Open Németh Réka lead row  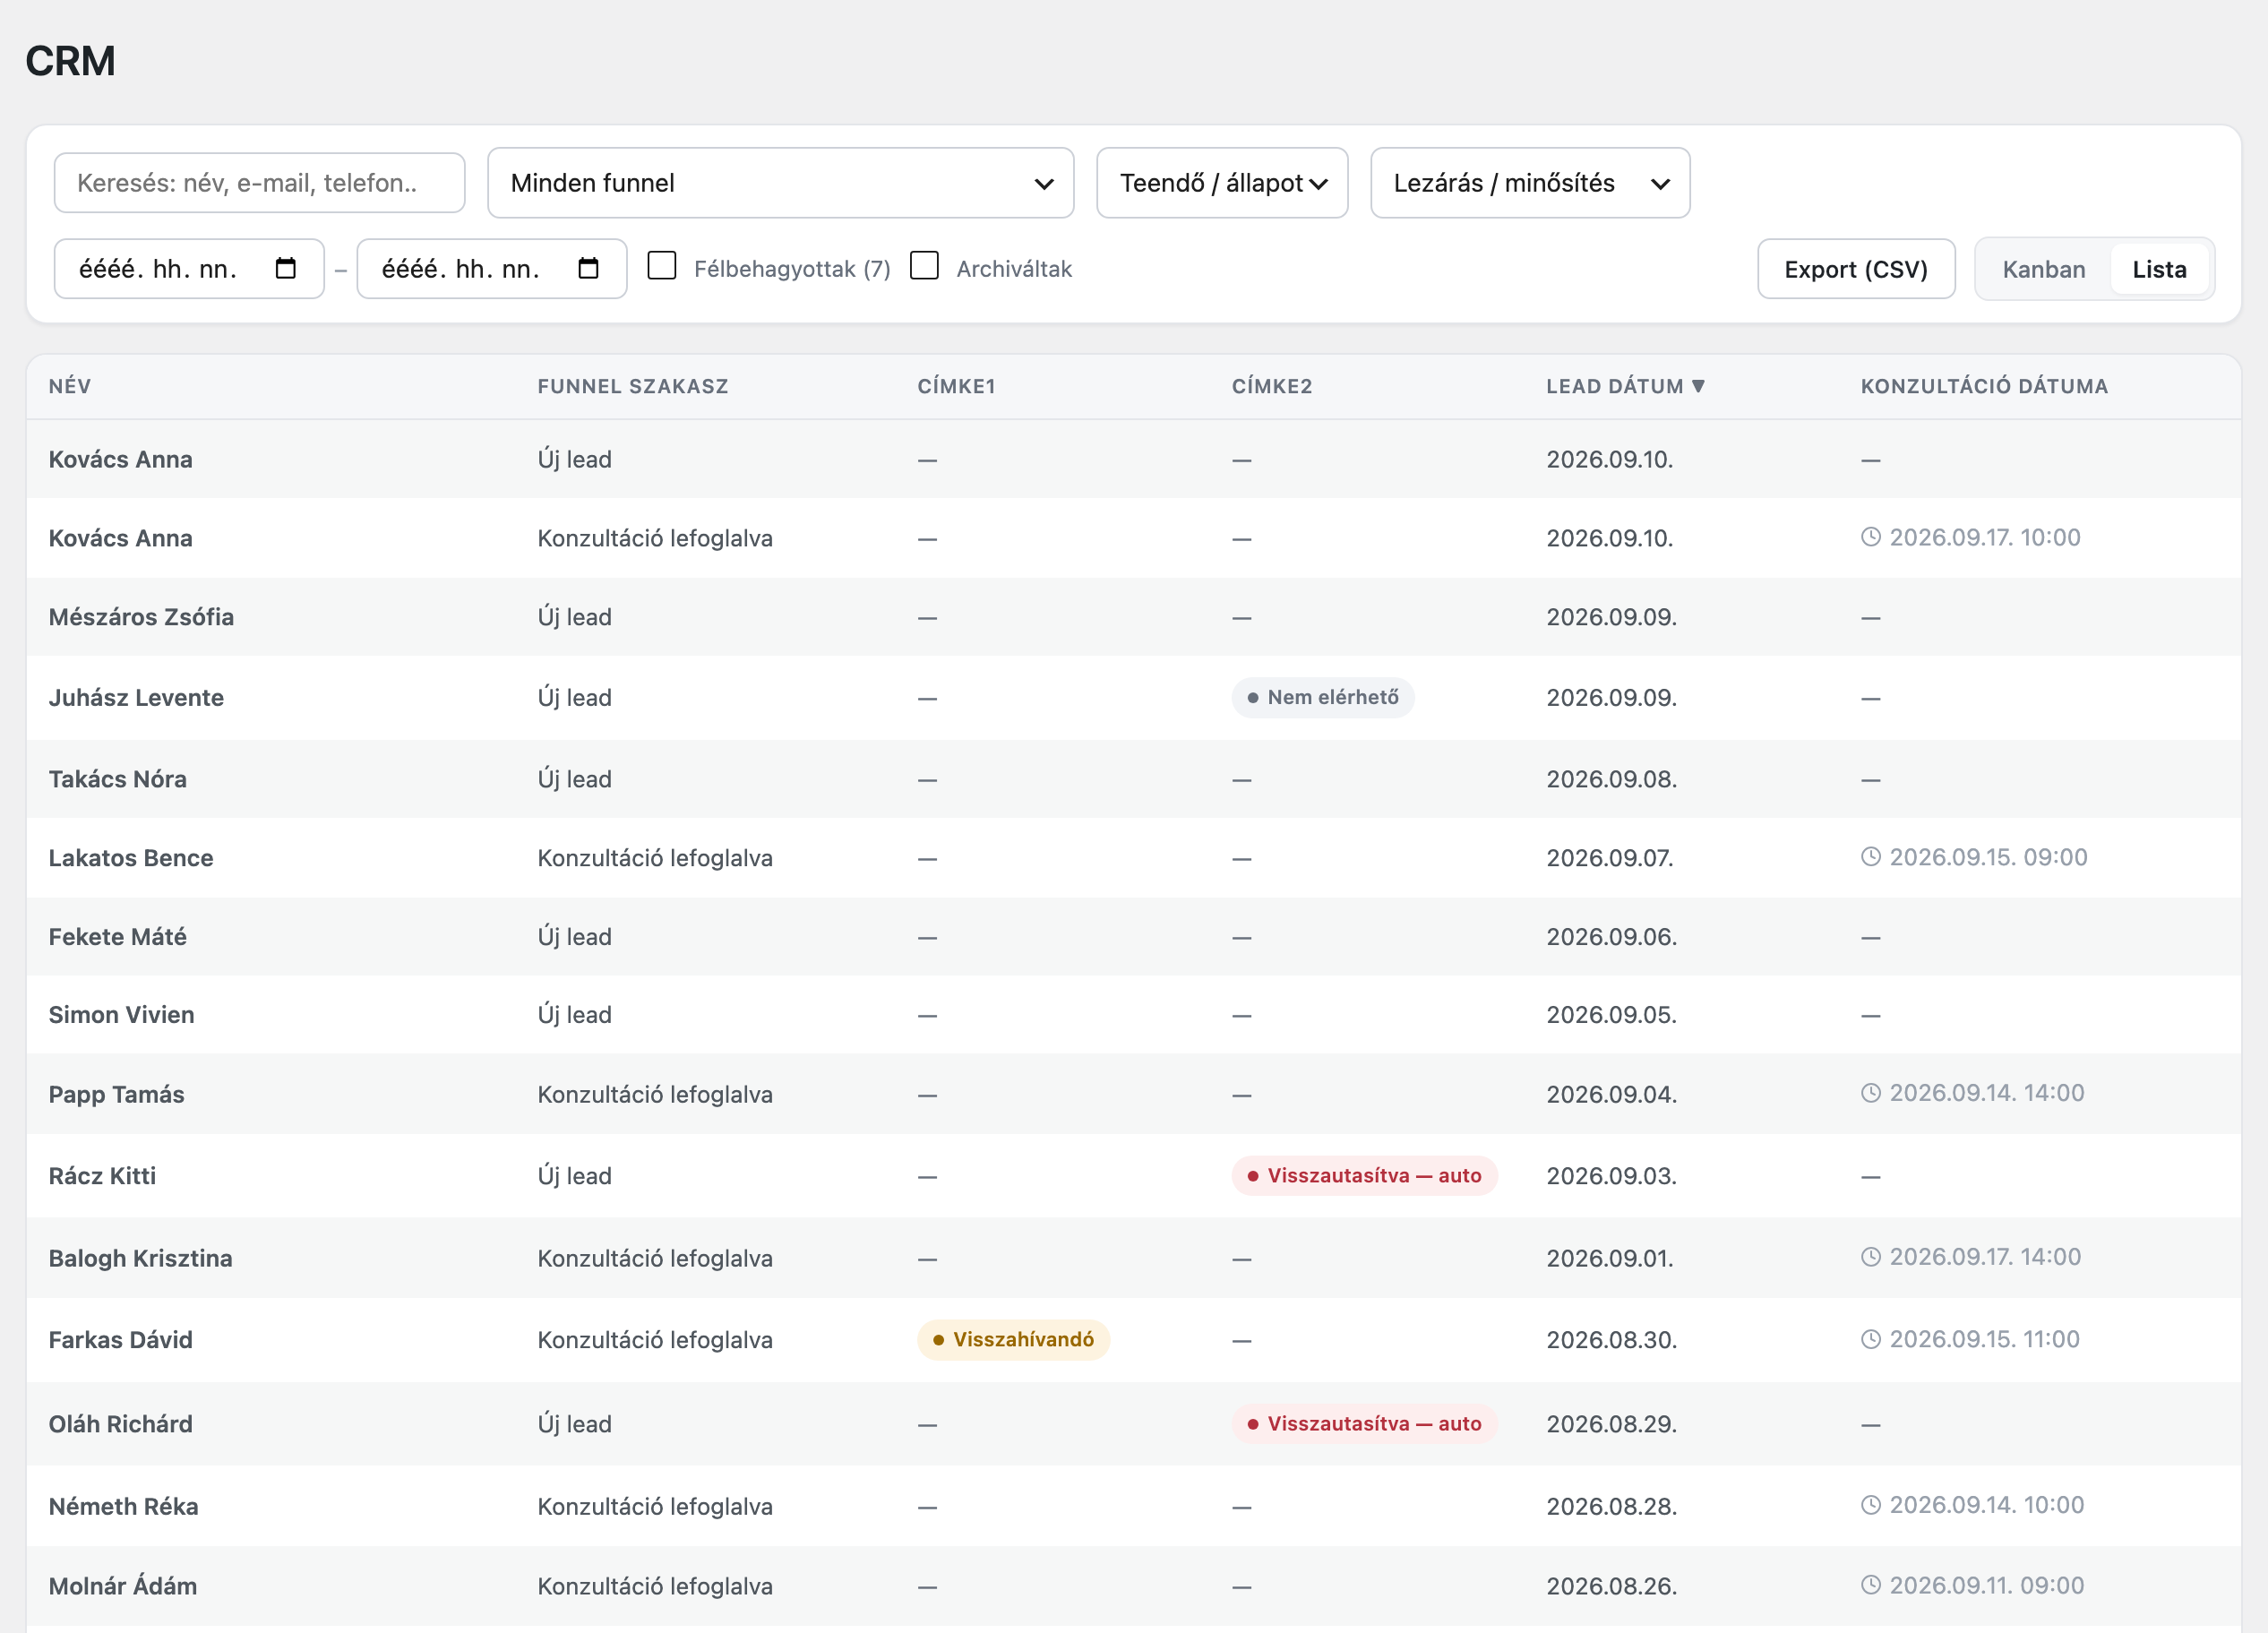1133,1506
